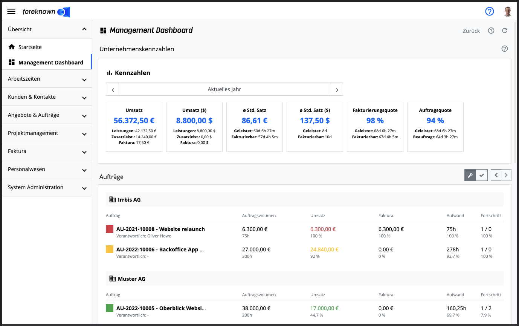
Task: Open Startseite in the sidebar
Action: click(47, 47)
